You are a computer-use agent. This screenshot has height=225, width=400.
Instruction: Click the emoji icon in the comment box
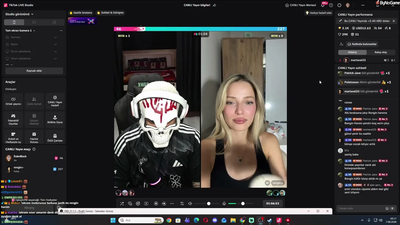pyautogui.click(x=387, y=208)
